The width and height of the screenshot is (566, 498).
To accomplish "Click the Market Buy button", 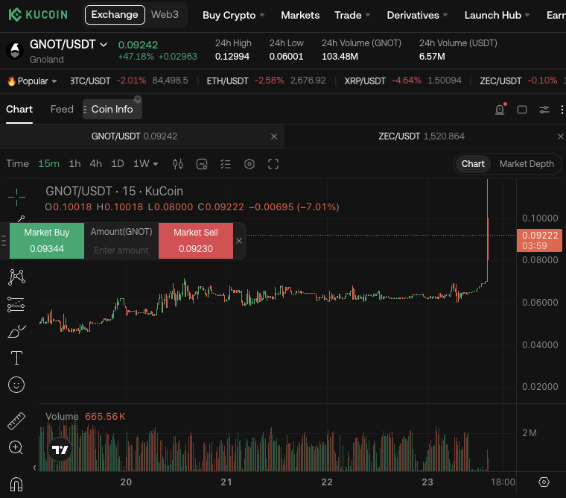I will coord(47,241).
